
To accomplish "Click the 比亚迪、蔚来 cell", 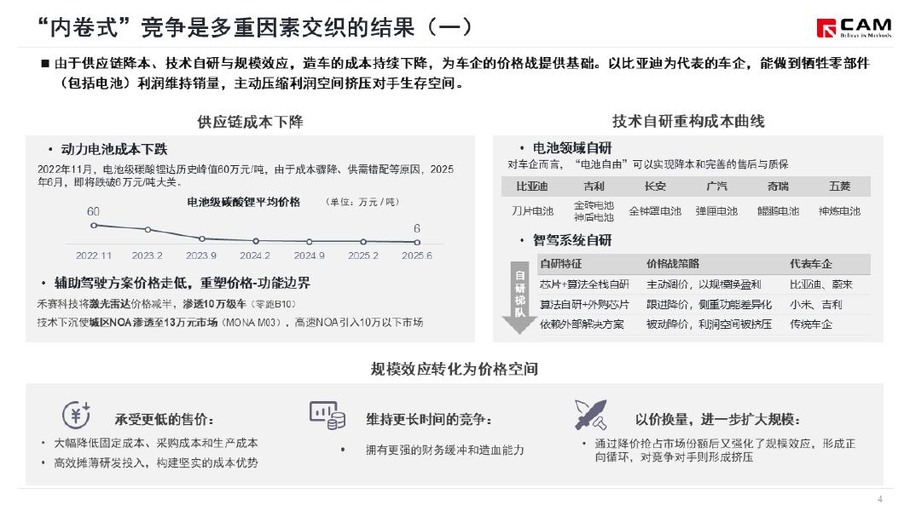I will pos(820,284).
